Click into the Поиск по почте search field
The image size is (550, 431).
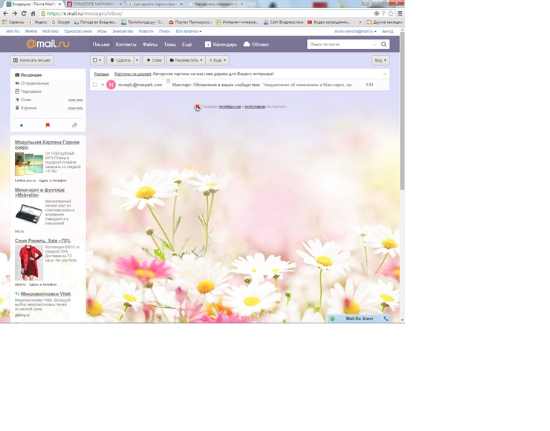tap(342, 45)
